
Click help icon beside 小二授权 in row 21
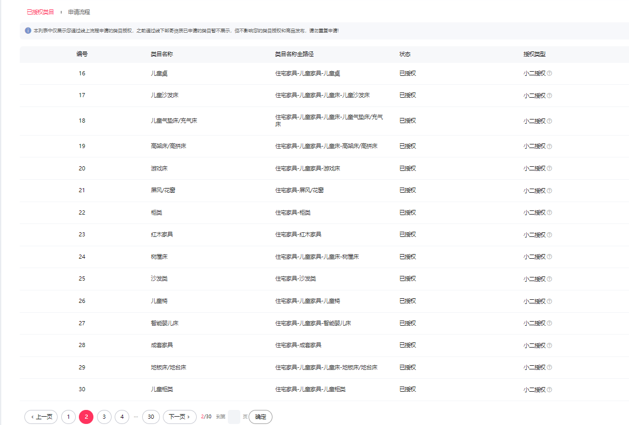[549, 191]
